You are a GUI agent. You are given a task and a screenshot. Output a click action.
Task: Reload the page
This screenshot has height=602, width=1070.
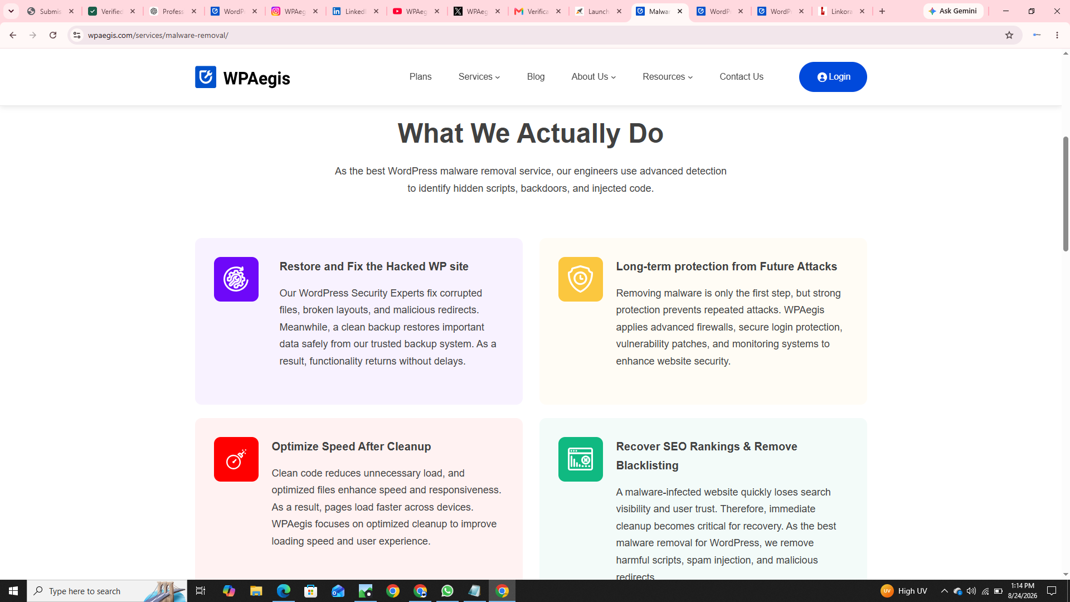(x=53, y=35)
